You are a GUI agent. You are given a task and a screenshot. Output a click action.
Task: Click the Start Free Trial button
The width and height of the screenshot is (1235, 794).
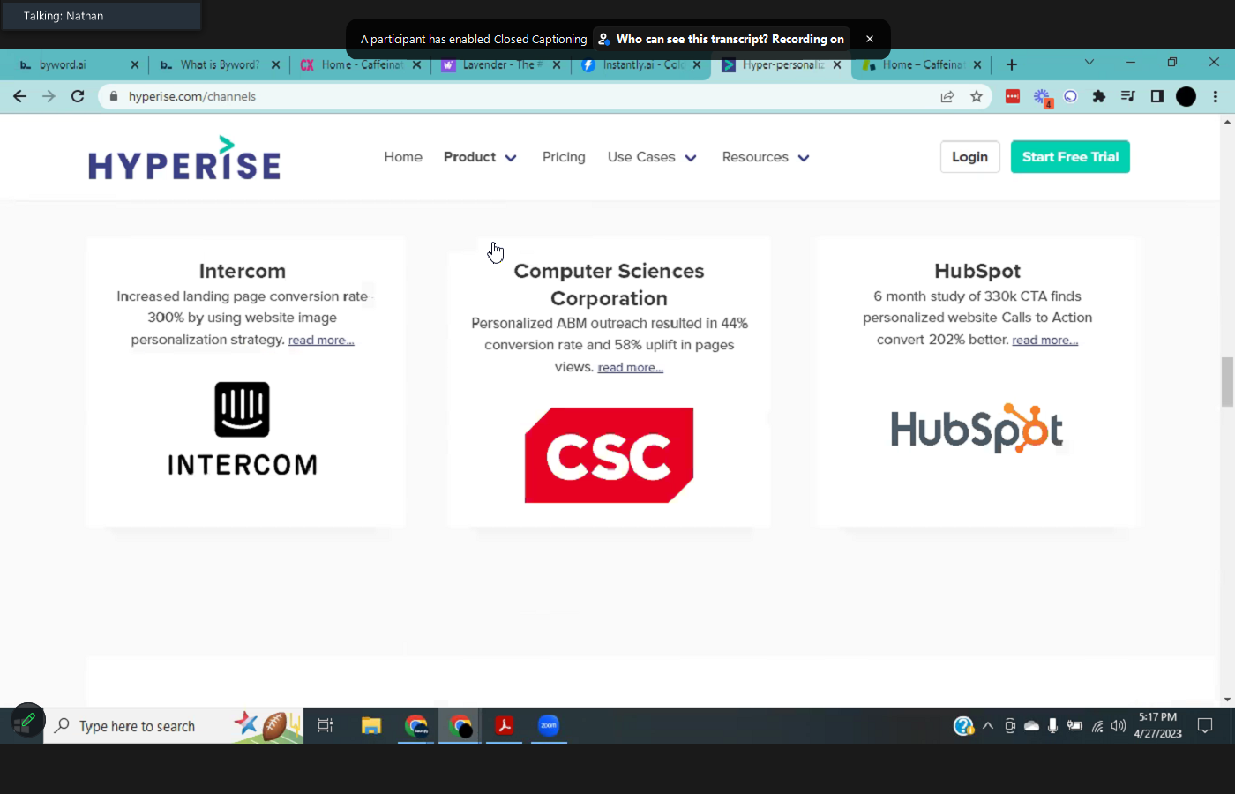point(1069,157)
